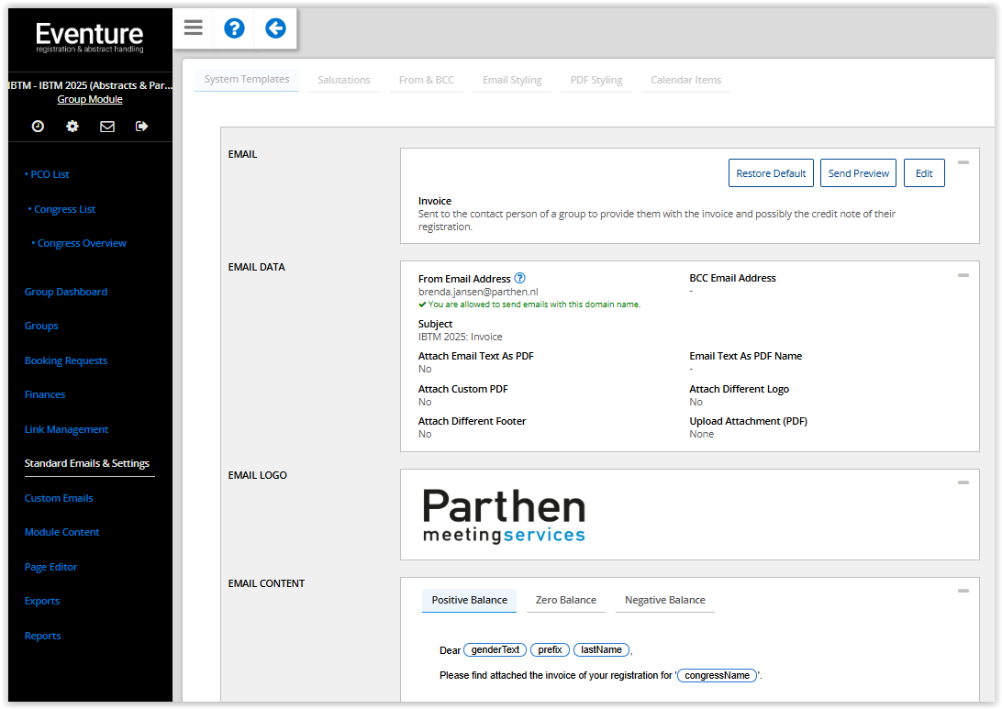This screenshot has width=1002, height=709.
Task: Click the blue question mark help icon
Action: [234, 28]
